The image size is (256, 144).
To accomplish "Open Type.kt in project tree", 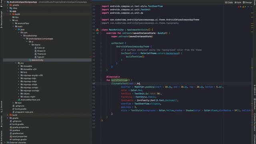I will click(40, 57).
